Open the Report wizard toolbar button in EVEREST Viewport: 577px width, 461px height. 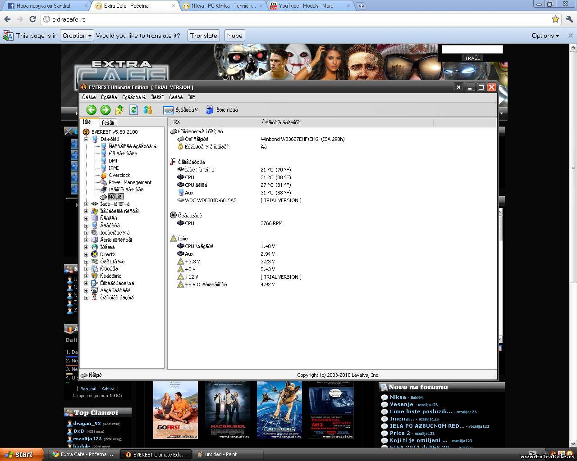[181, 110]
